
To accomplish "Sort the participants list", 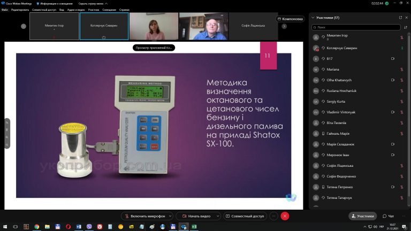I will pos(406,27).
